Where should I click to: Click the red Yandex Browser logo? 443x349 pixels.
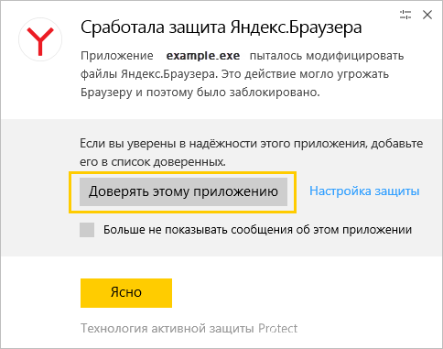[x=40, y=39]
